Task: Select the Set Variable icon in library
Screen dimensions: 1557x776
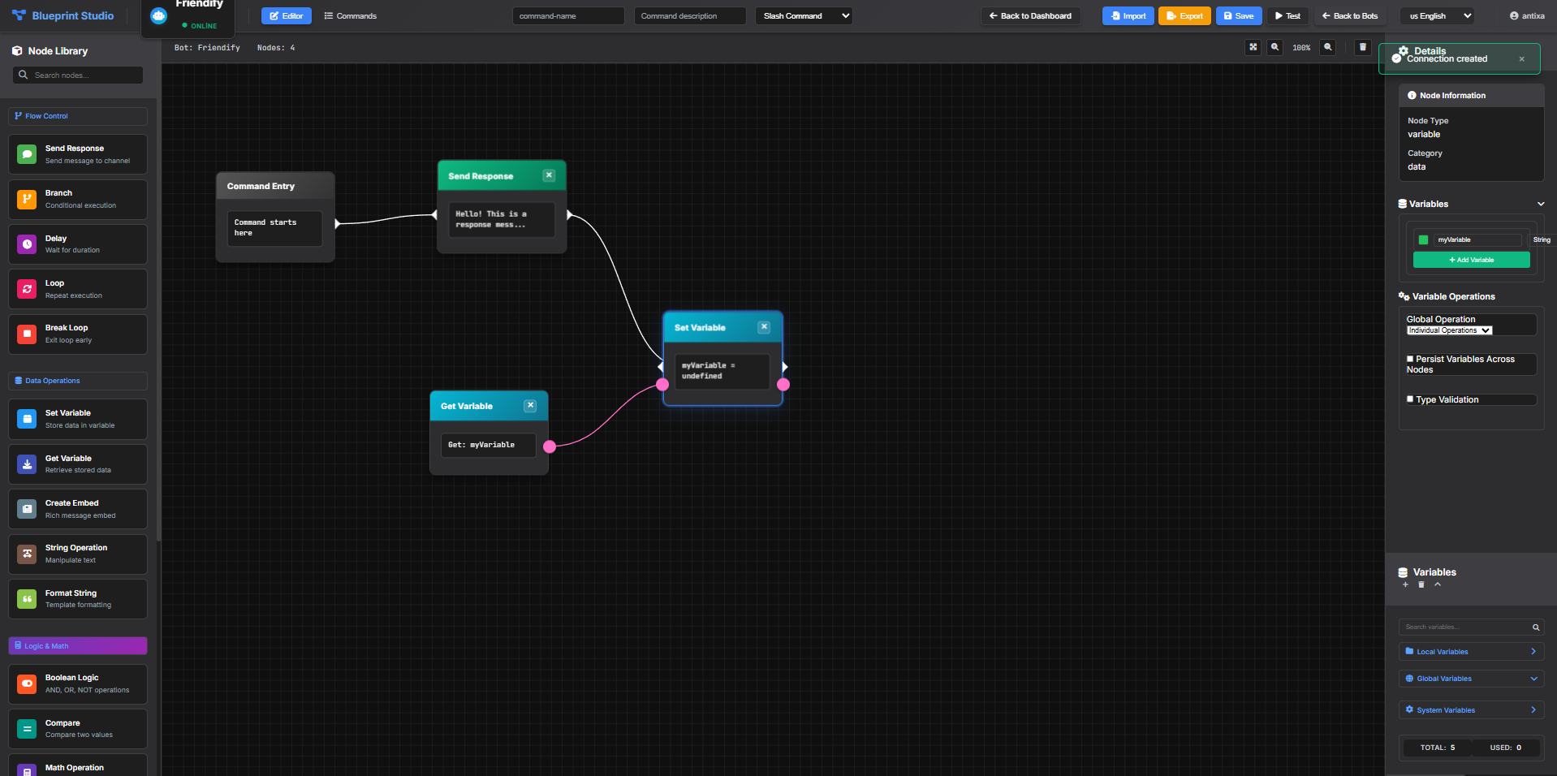Action: pos(27,419)
